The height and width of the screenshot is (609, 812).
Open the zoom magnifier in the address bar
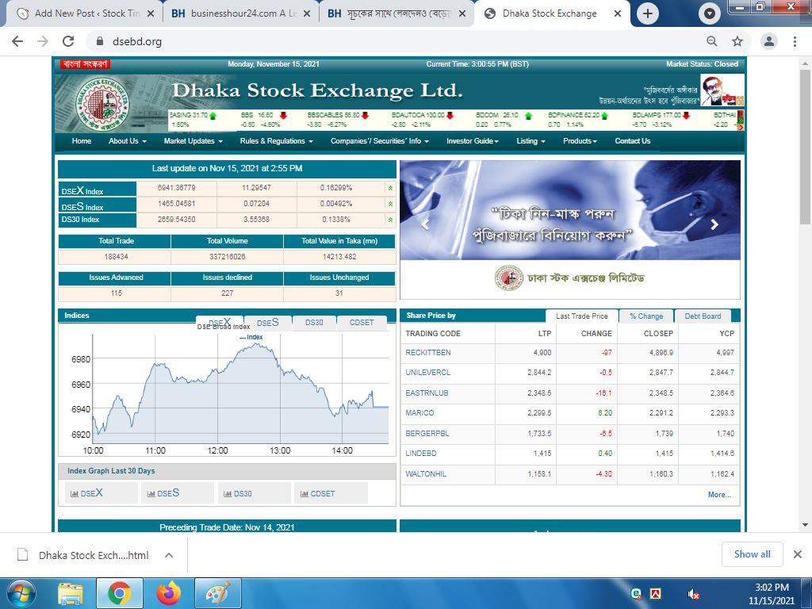pos(712,41)
